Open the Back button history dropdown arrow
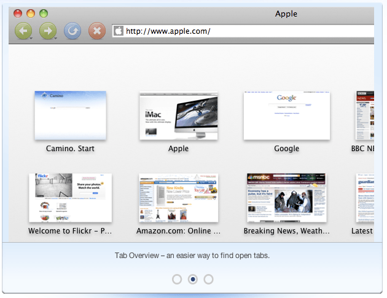Image resolution: width=387 pixels, height=298 pixels. click(31, 38)
